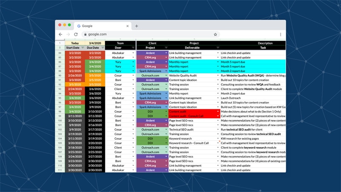The image size is (341, 192).
Task: Select 'Build out 10 topics' cell in row 96
Action: click(253, 102)
